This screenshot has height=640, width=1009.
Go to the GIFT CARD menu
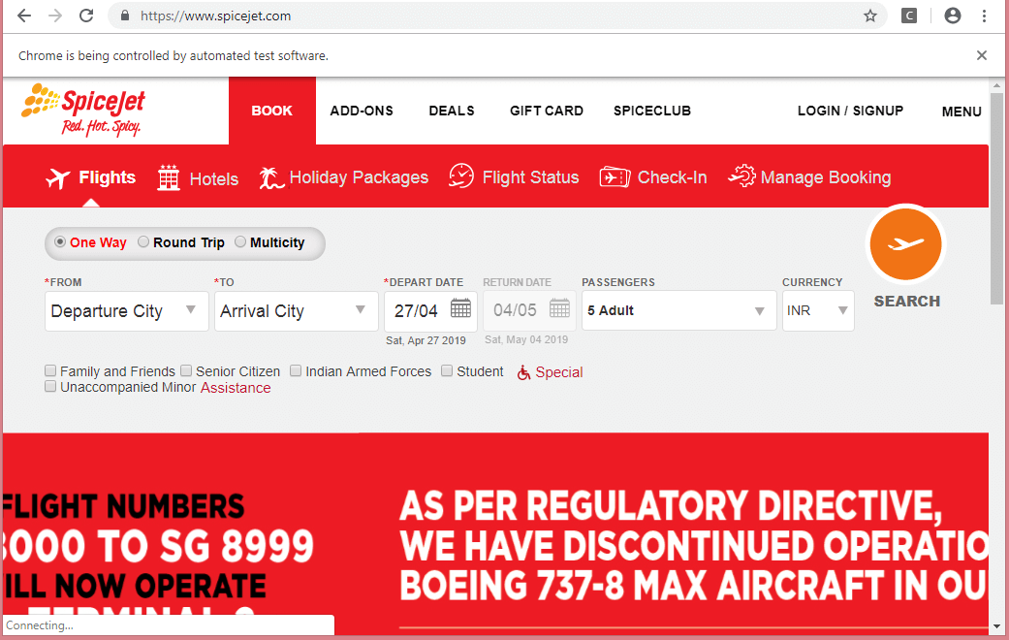(547, 111)
